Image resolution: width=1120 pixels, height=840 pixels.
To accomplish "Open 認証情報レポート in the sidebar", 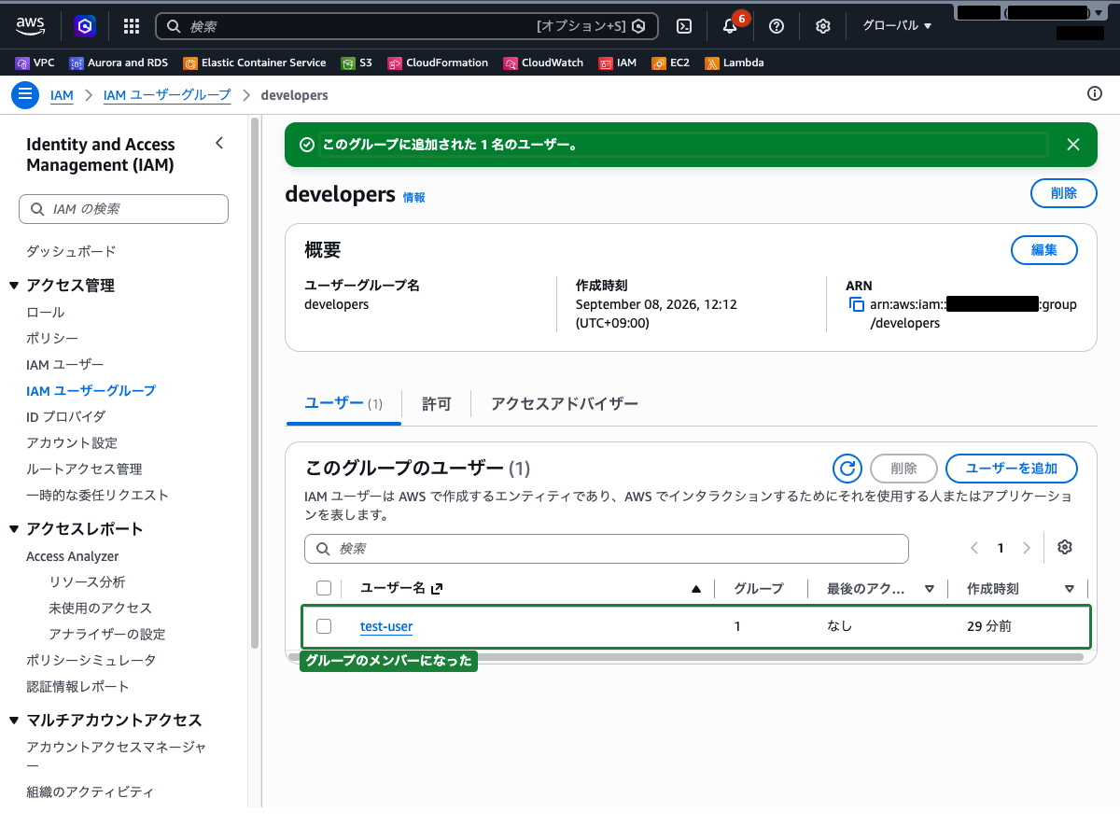I will 78,686.
